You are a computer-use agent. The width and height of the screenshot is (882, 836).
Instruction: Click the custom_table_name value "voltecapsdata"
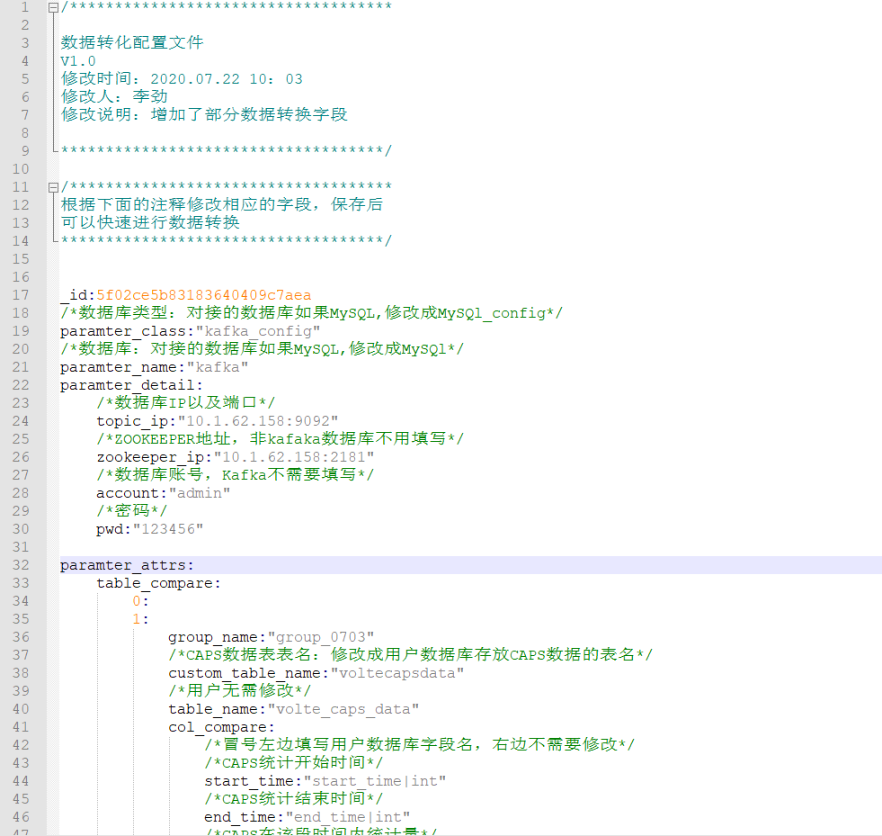397,673
